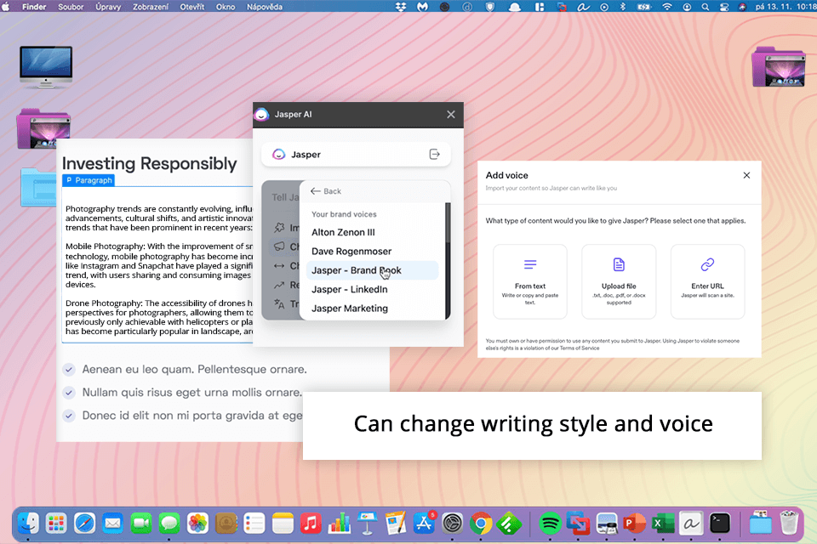817x544 pixels.
Task: Click the Jasper logout arrow icon
Action: (x=434, y=154)
